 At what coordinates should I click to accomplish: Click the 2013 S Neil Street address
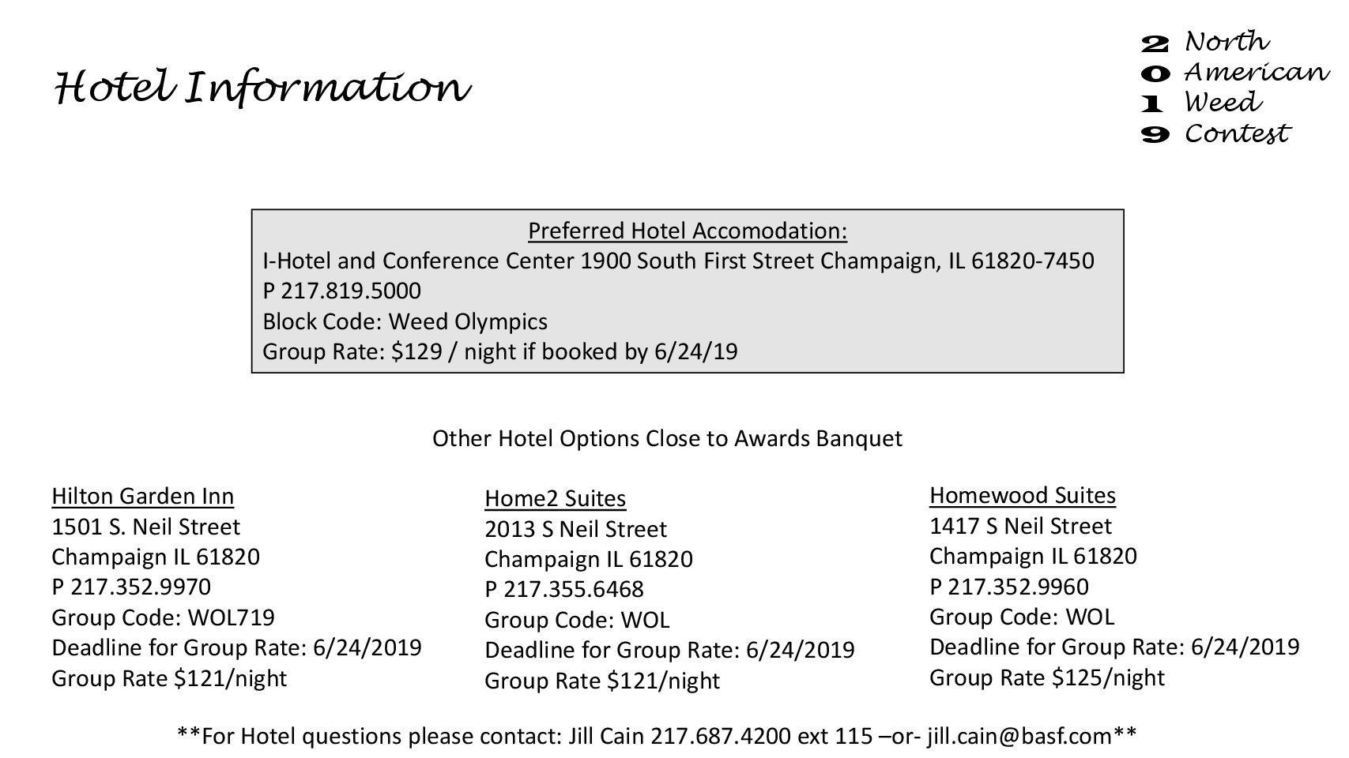[x=575, y=529]
